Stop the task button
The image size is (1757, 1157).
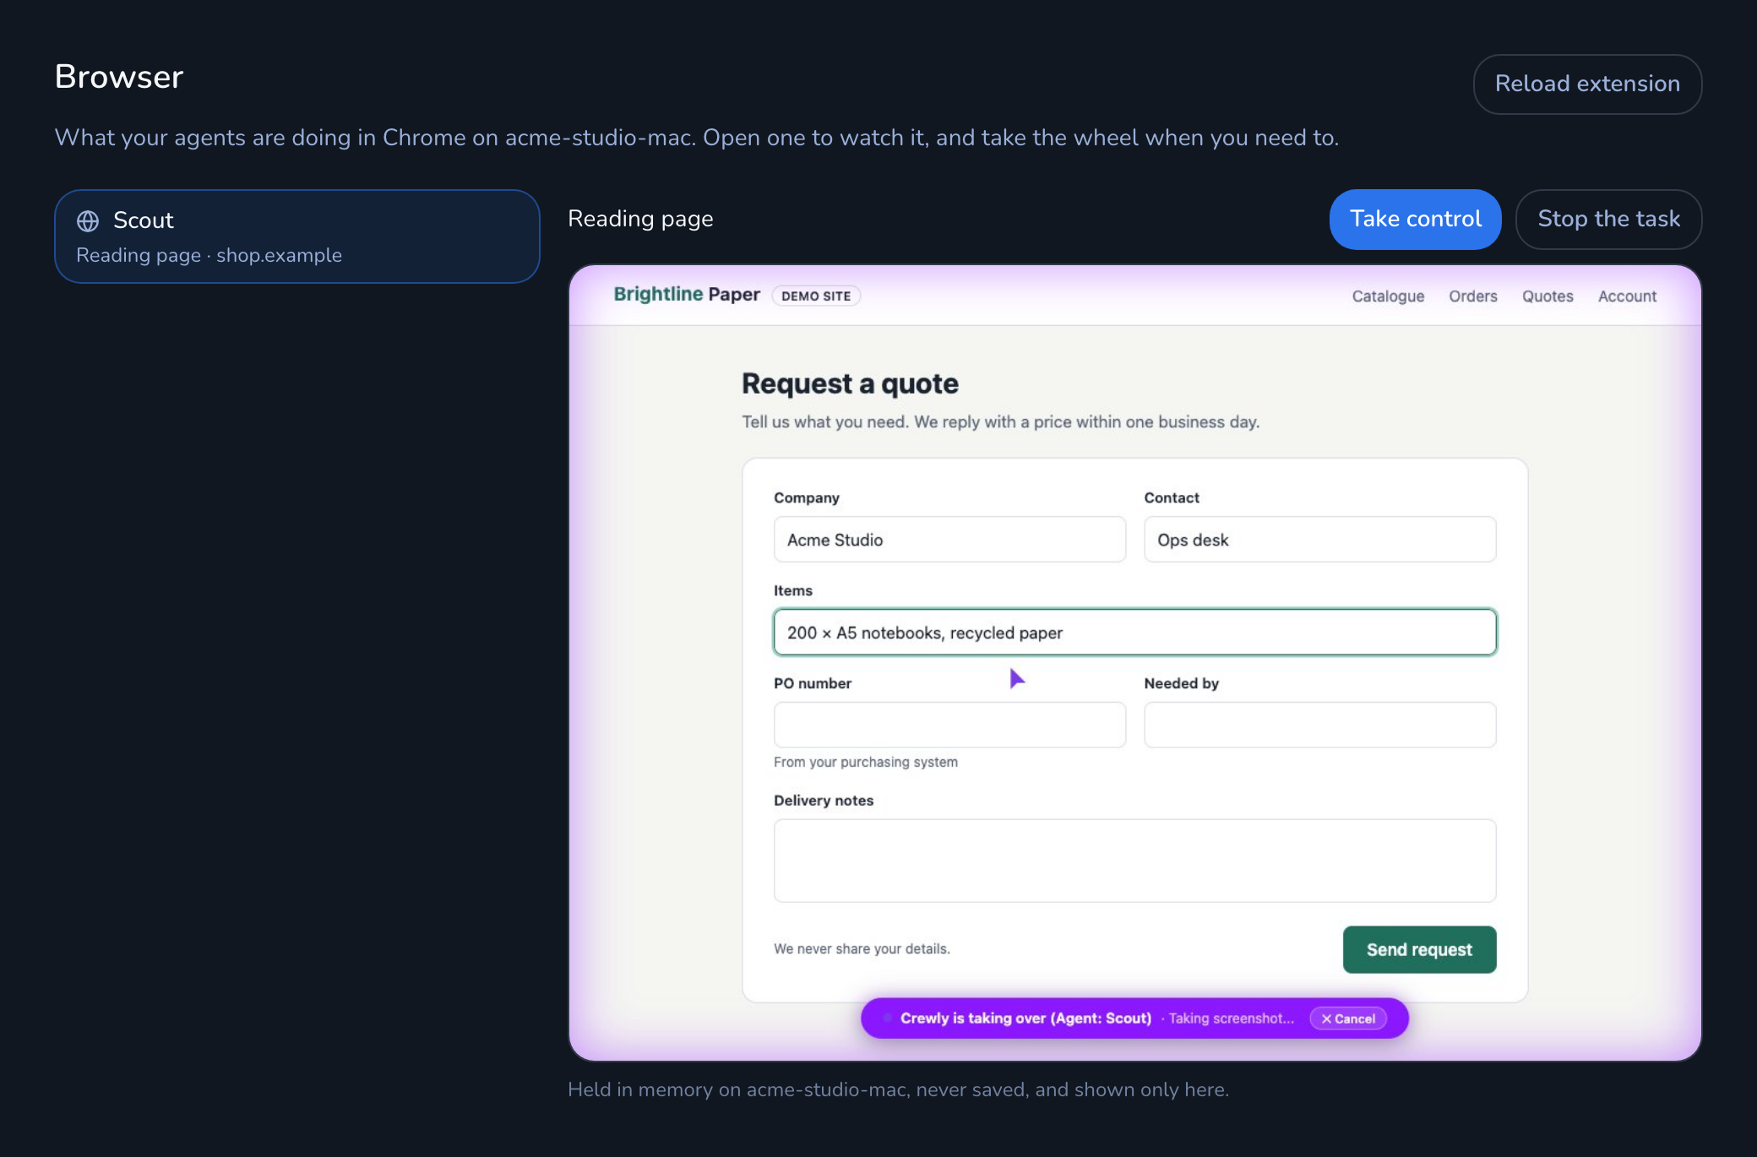click(1608, 220)
